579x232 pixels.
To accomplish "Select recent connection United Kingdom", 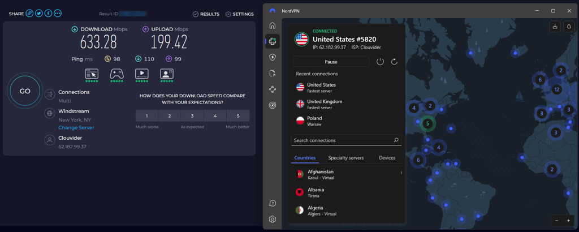I will click(x=347, y=104).
